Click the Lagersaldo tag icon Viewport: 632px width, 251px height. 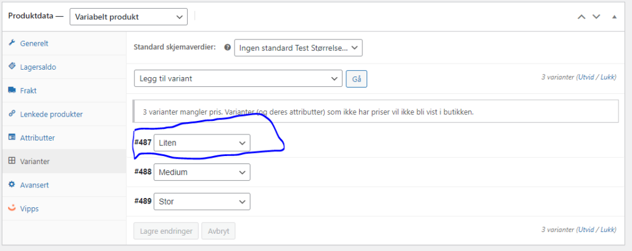pos(12,67)
